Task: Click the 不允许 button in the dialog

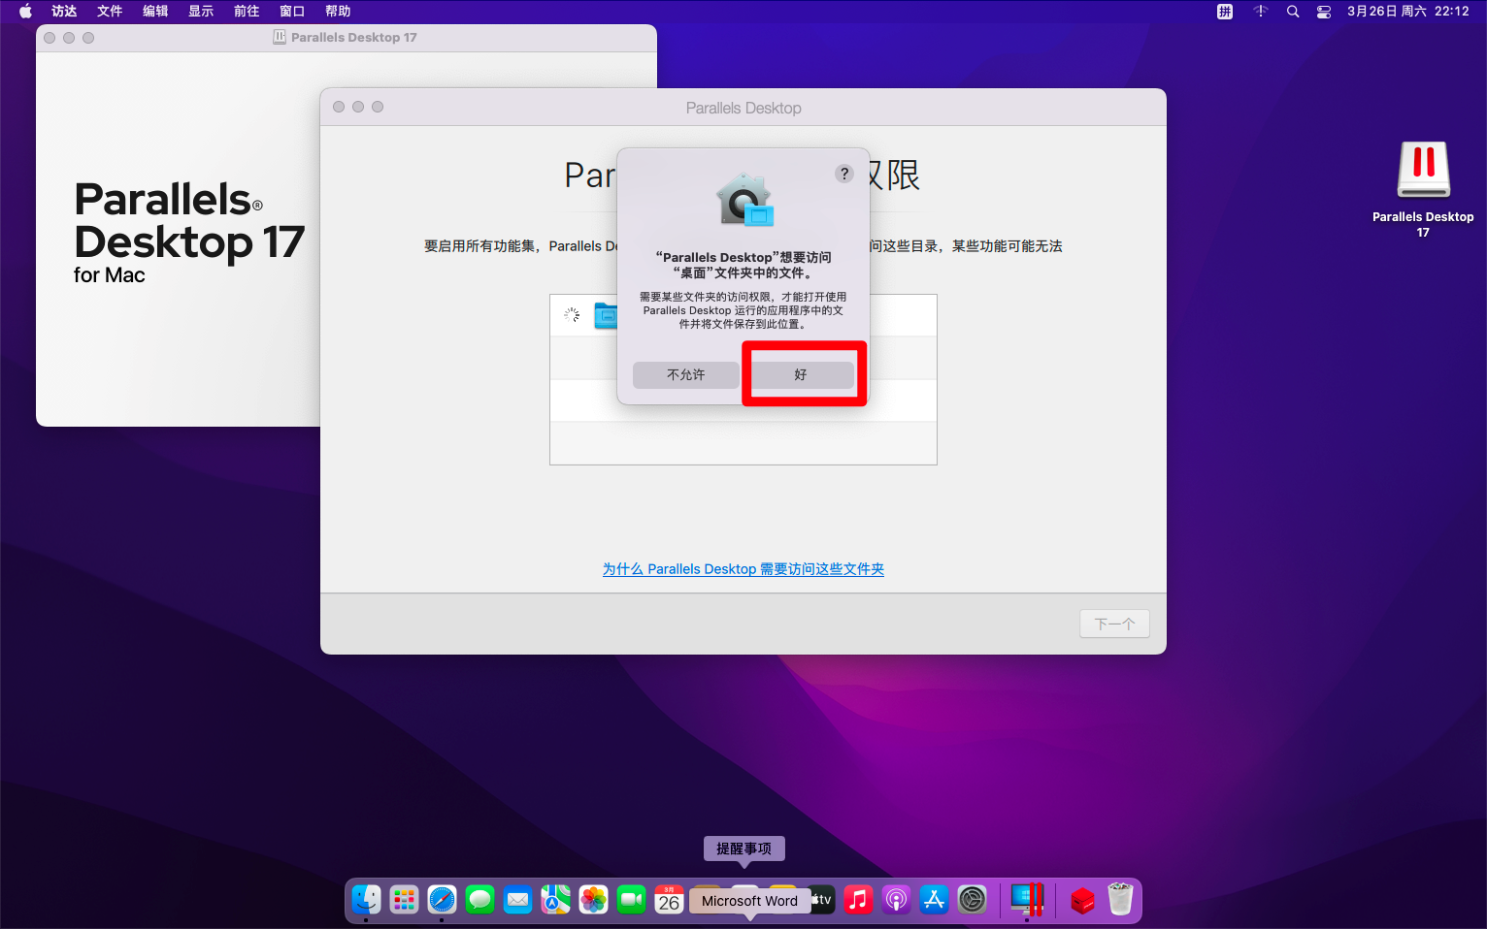Action: (685, 374)
